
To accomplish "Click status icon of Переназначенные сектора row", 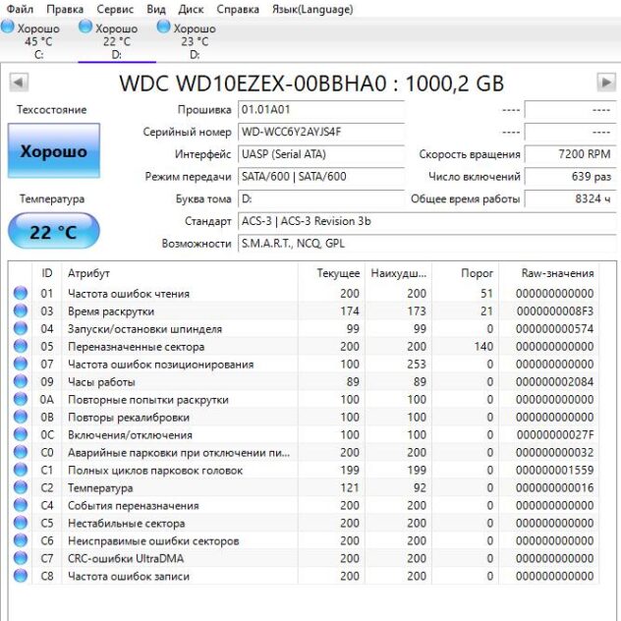I will pyautogui.click(x=21, y=346).
